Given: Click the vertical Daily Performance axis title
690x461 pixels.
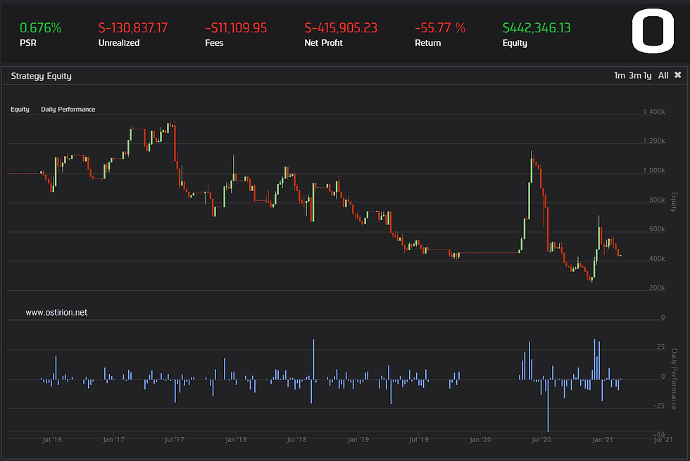Looking at the screenshot, I should pyautogui.click(x=674, y=379).
